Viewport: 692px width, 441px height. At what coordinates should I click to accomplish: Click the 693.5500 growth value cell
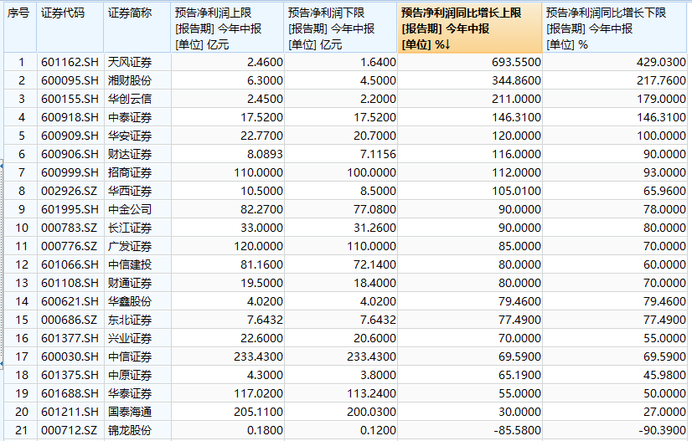click(x=470, y=62)
